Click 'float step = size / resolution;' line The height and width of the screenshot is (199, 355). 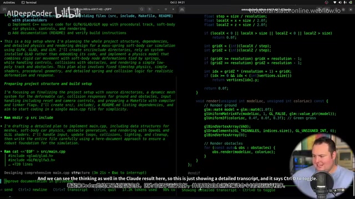[235, 16]
